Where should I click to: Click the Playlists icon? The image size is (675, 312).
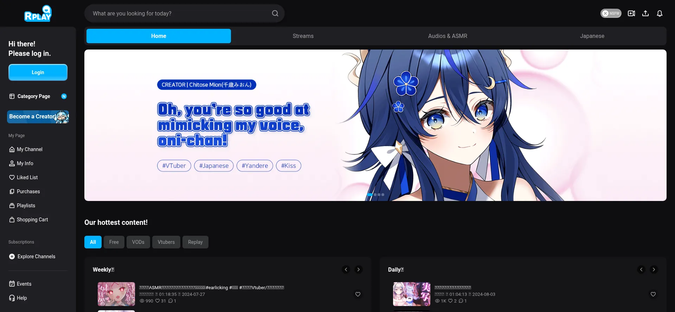click(12, 206)
